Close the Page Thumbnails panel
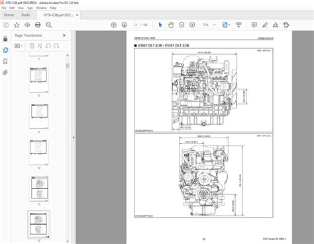The height and width of the screenshot is (244, 314). [64, 35]
